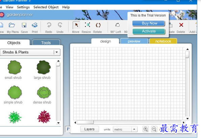
Task: Click the design grid canvas
Action: coord(129,84)
